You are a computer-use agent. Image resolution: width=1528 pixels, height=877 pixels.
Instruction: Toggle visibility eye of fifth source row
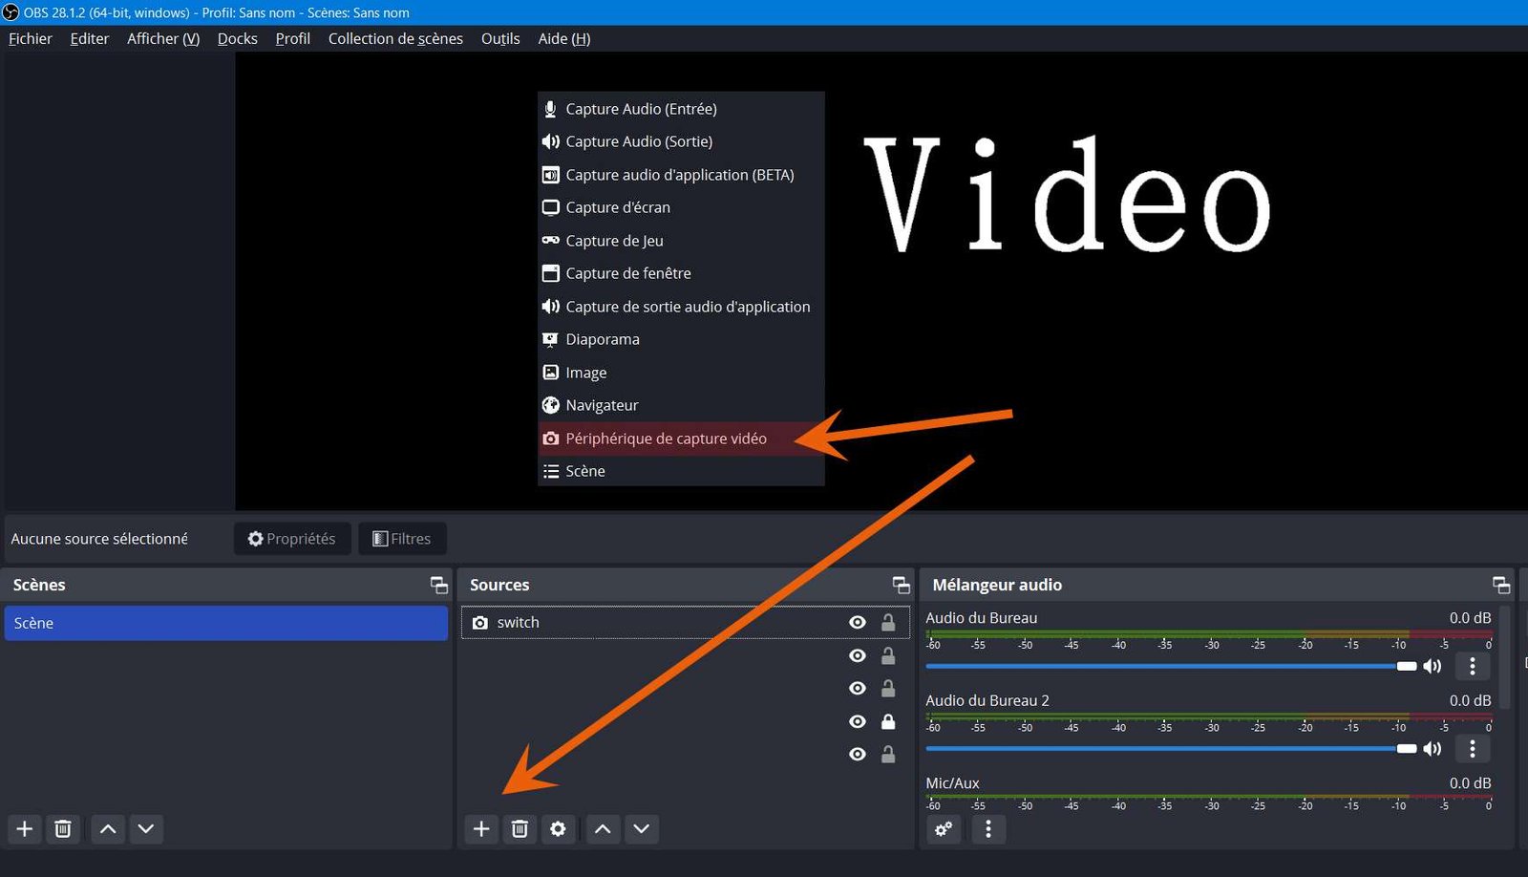tap(858, 754)
